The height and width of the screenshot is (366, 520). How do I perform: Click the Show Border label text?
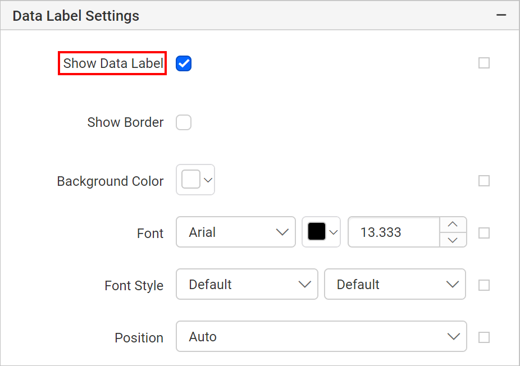pos(125,122)
